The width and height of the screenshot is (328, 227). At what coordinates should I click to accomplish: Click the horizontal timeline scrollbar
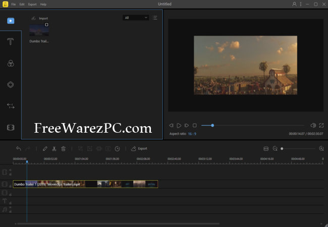pyautogui.click(x=119, y=223)
